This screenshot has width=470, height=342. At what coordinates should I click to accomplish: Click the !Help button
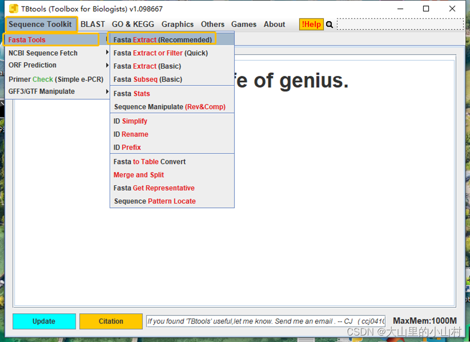(311, 24)
